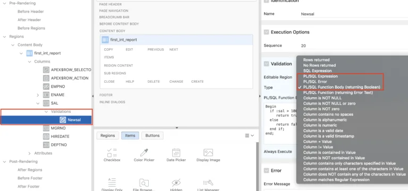Click the Newsal validation check icon

tap(63, 120)
